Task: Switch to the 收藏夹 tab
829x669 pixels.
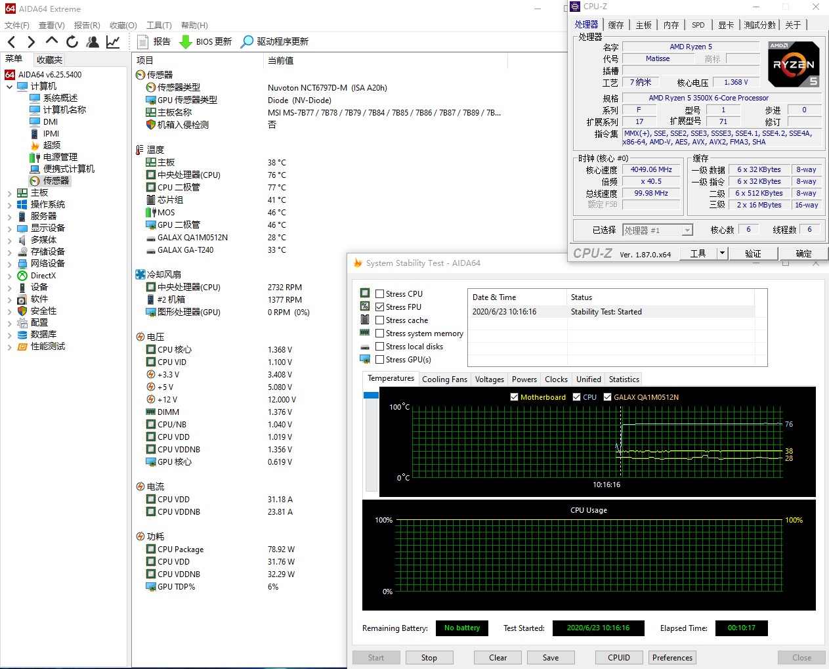Action: point(49,60)
